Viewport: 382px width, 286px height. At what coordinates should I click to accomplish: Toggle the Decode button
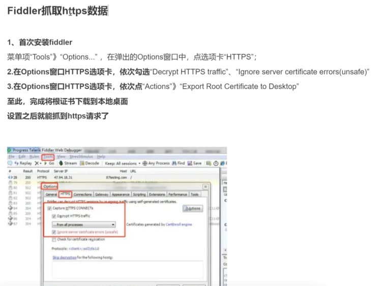point(90,163)
